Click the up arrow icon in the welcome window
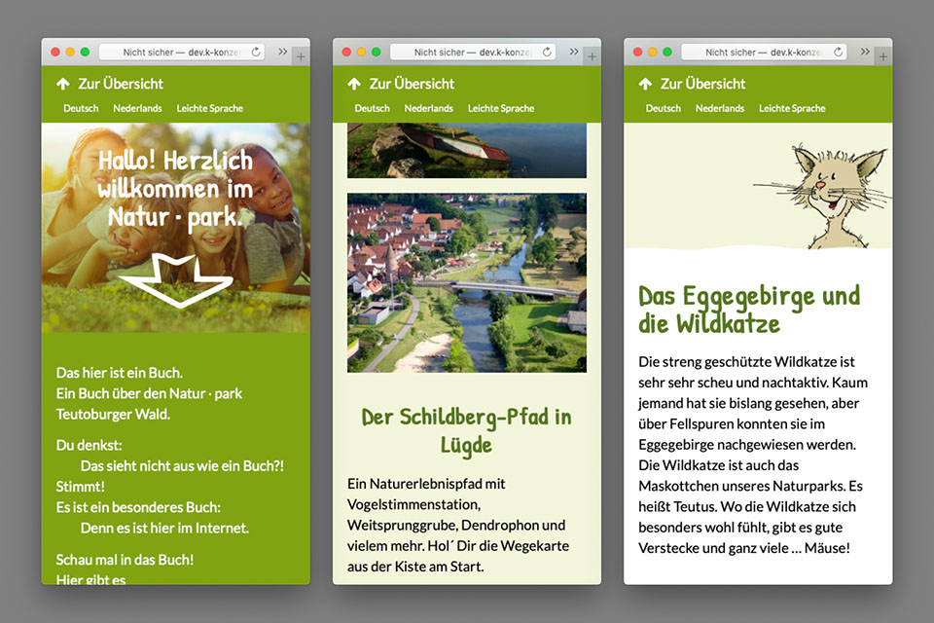The image size is (934, 623). click(x=63, y=84)
